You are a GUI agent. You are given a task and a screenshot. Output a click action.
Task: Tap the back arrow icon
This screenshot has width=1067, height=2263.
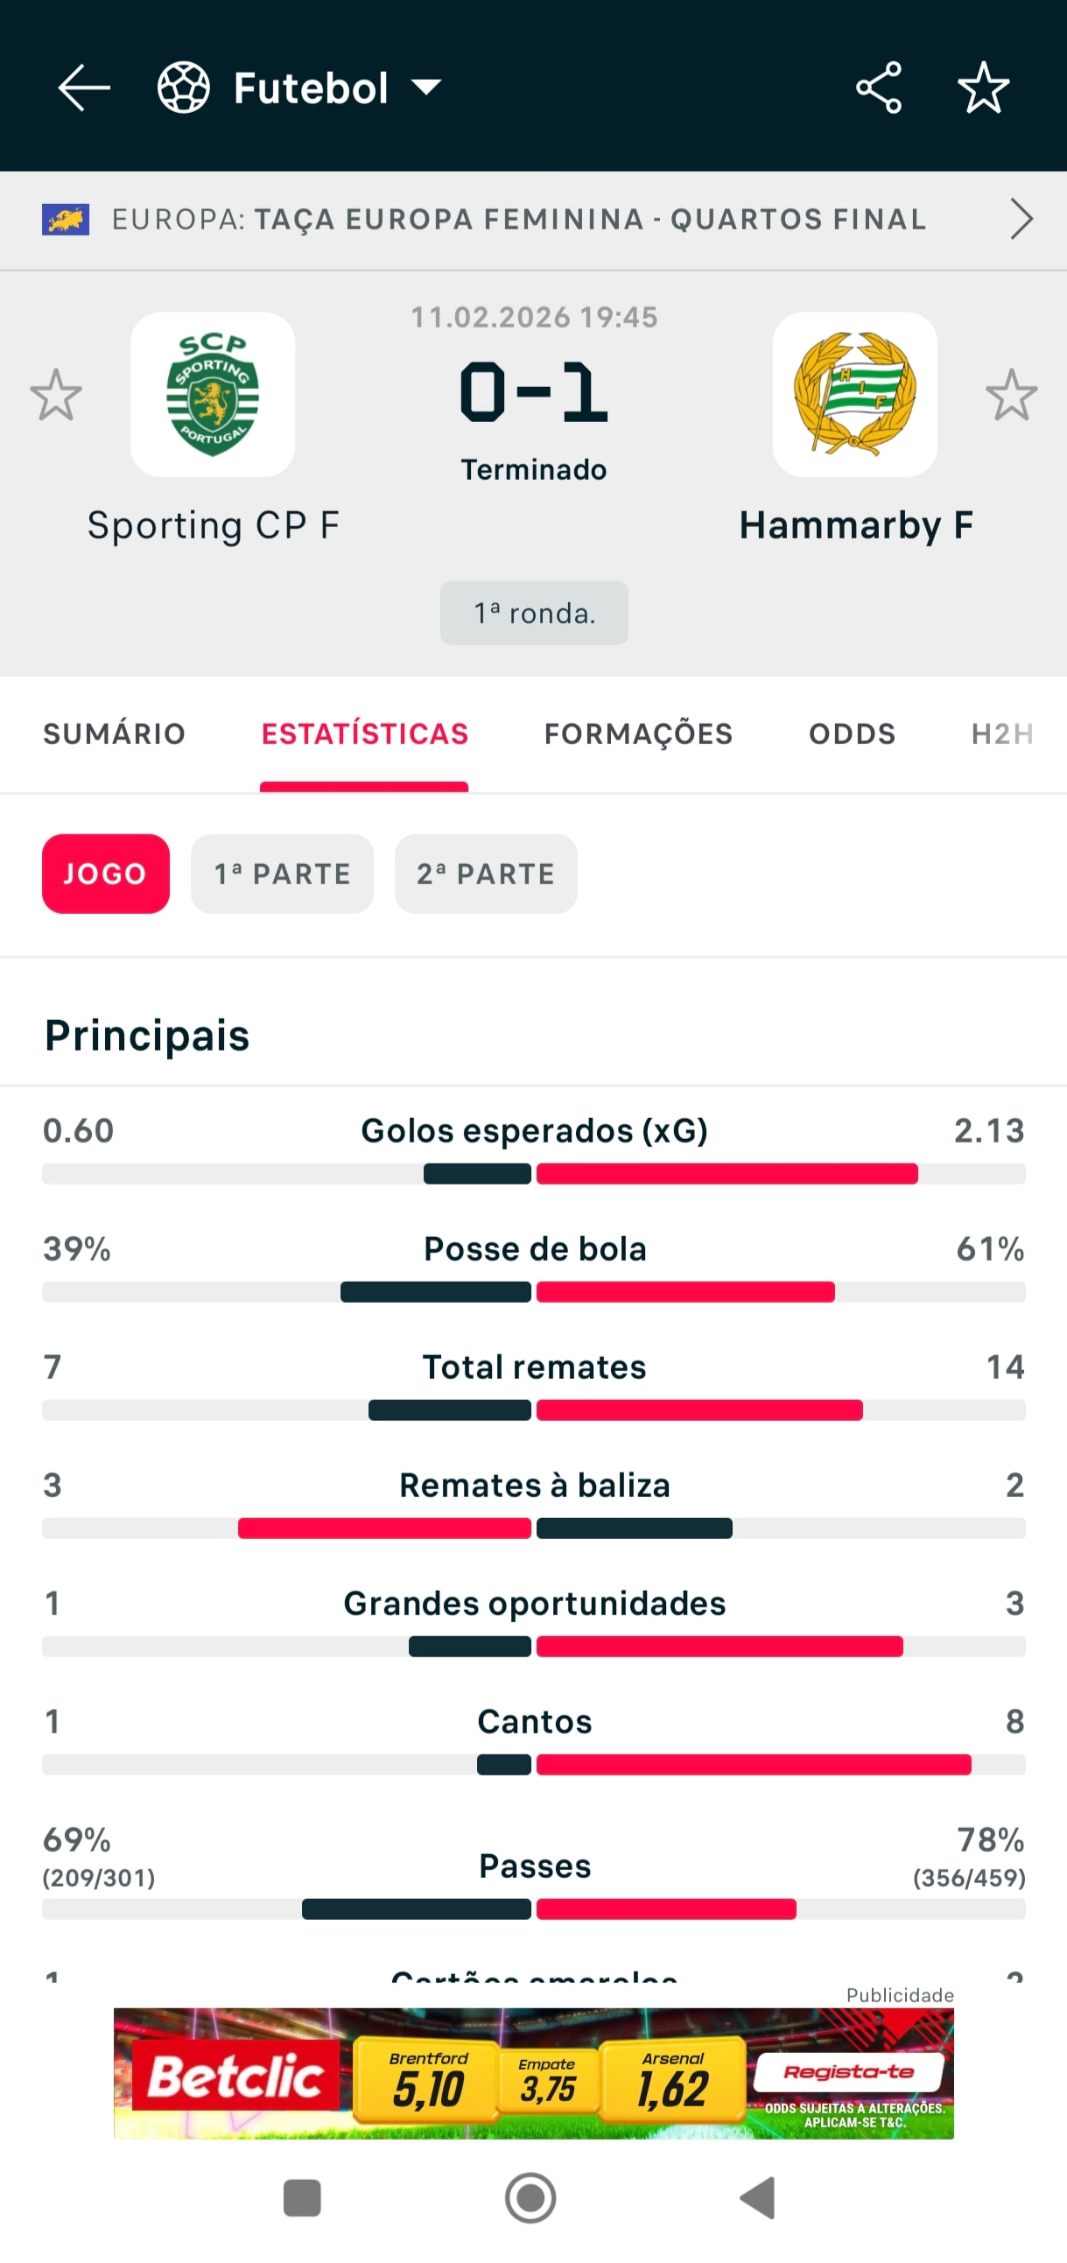(x=83, y=88)
